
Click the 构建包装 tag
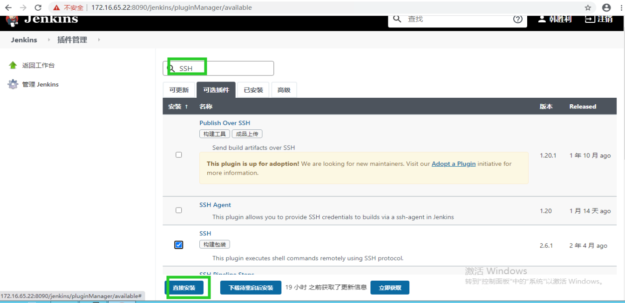[215, 244]
